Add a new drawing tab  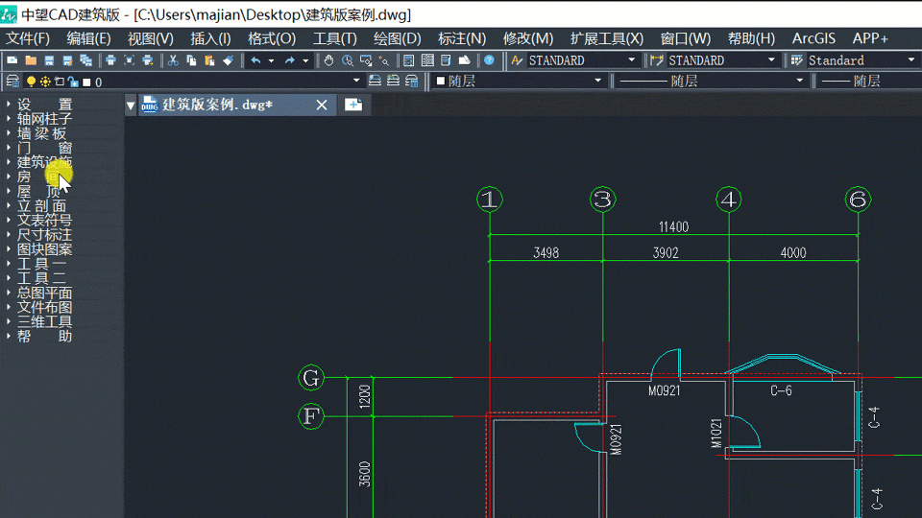[x=353, y=106]
